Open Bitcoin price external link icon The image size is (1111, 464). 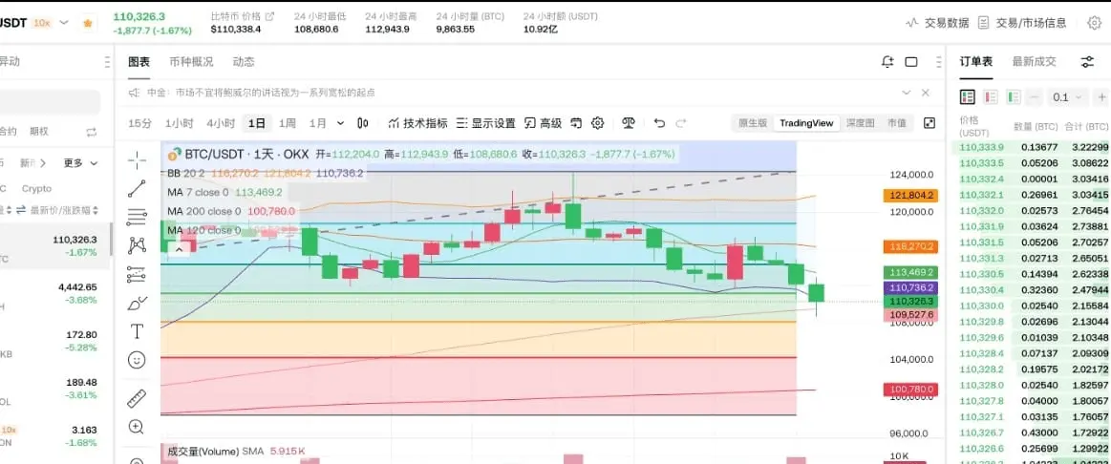pyautogui.click(x=269, y=15)
